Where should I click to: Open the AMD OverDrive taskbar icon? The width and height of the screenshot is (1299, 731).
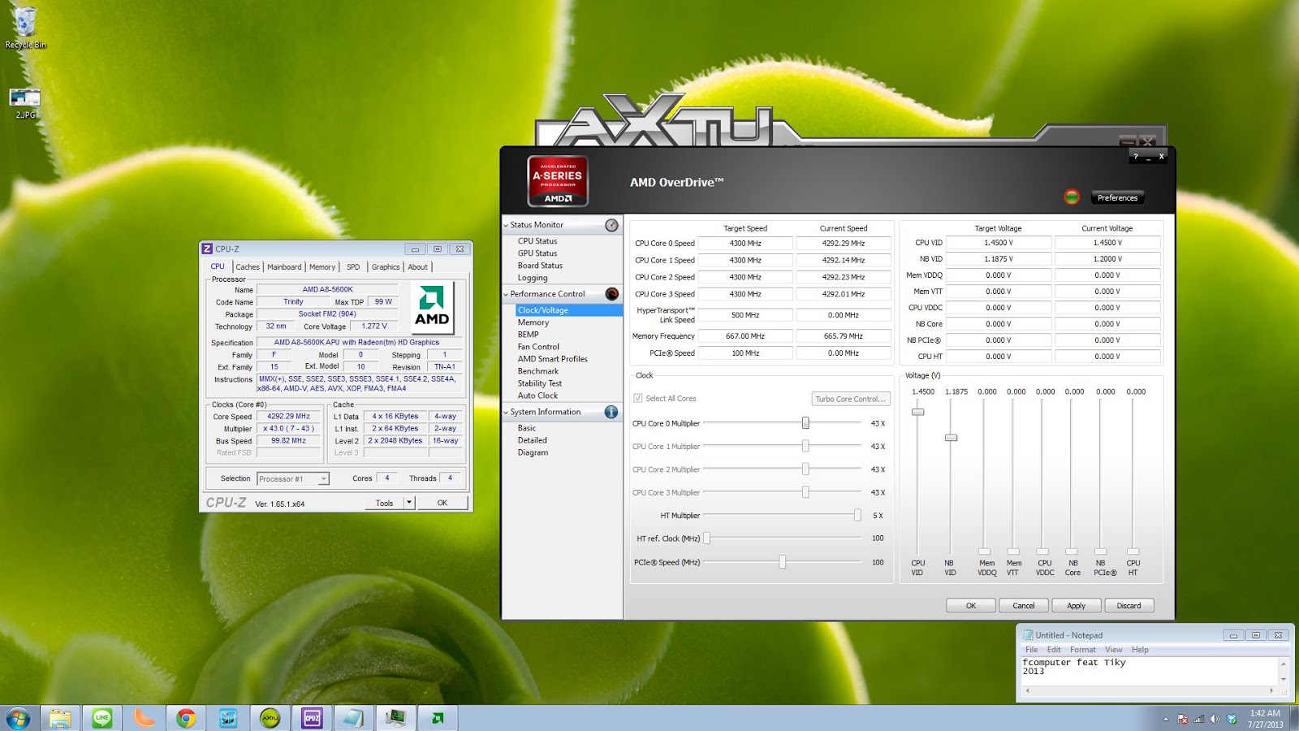[x=438, y=718]
